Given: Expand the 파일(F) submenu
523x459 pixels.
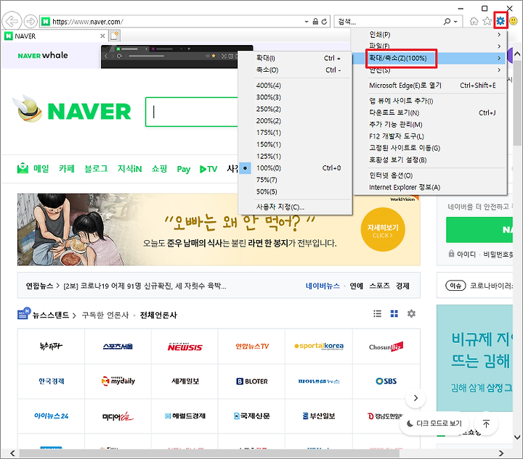Looking at the screenshot, I should click(x=430, y=46).
